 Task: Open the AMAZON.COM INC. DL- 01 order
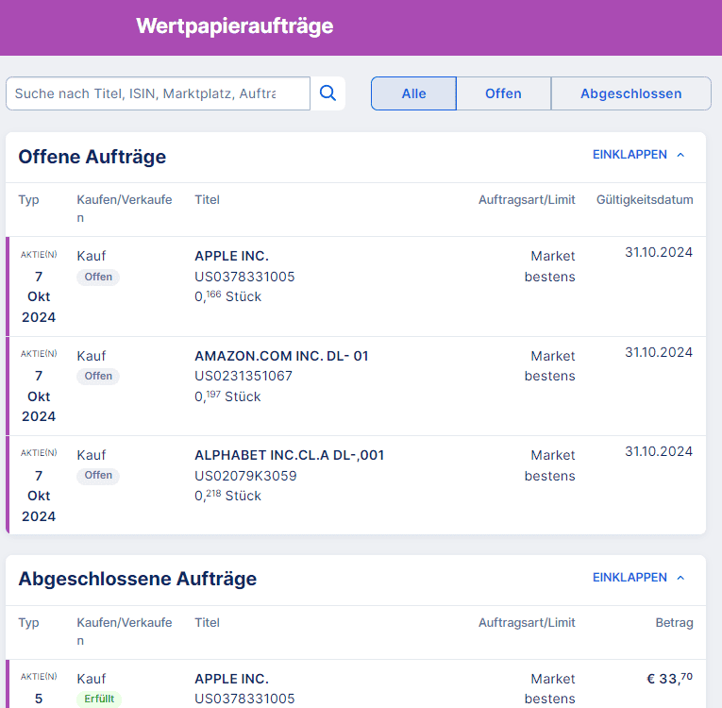pos(356,386)
